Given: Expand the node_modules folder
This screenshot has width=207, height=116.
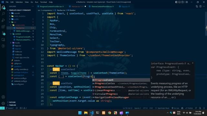Looking at the screenshot, I should [19, 16].
